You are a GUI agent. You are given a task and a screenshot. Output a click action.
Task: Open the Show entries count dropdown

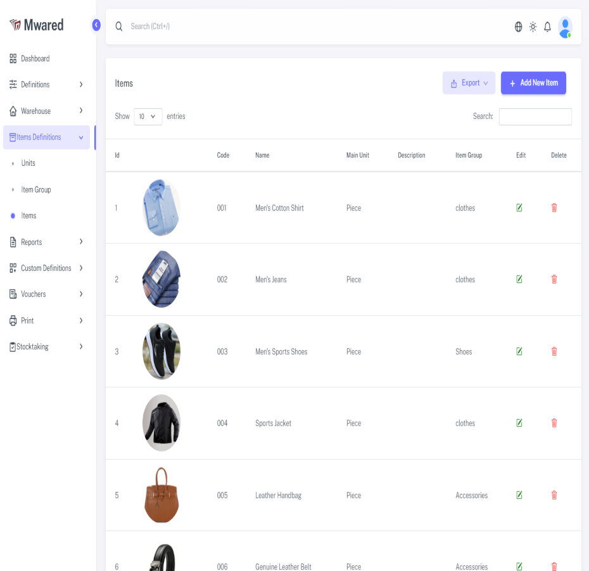click(148, 116)
